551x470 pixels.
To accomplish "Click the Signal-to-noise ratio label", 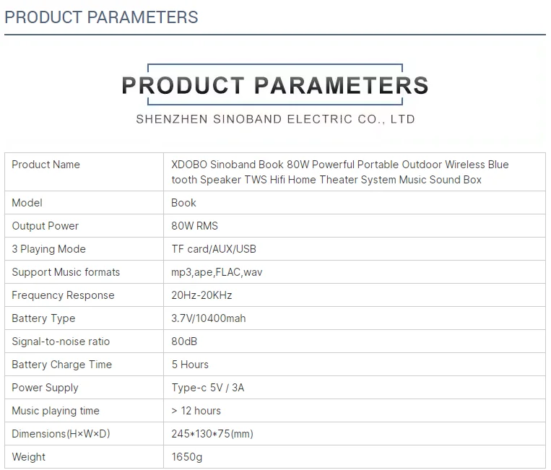I will tap(61, 341).
